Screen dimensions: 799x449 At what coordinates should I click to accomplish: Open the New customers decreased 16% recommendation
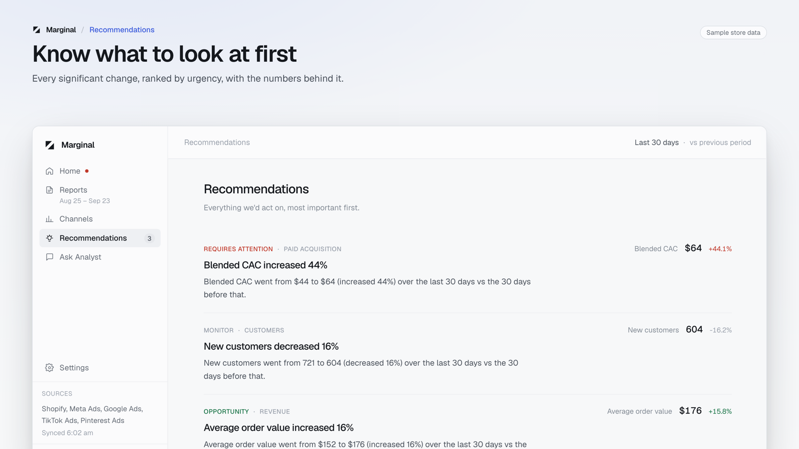point(271,346)
